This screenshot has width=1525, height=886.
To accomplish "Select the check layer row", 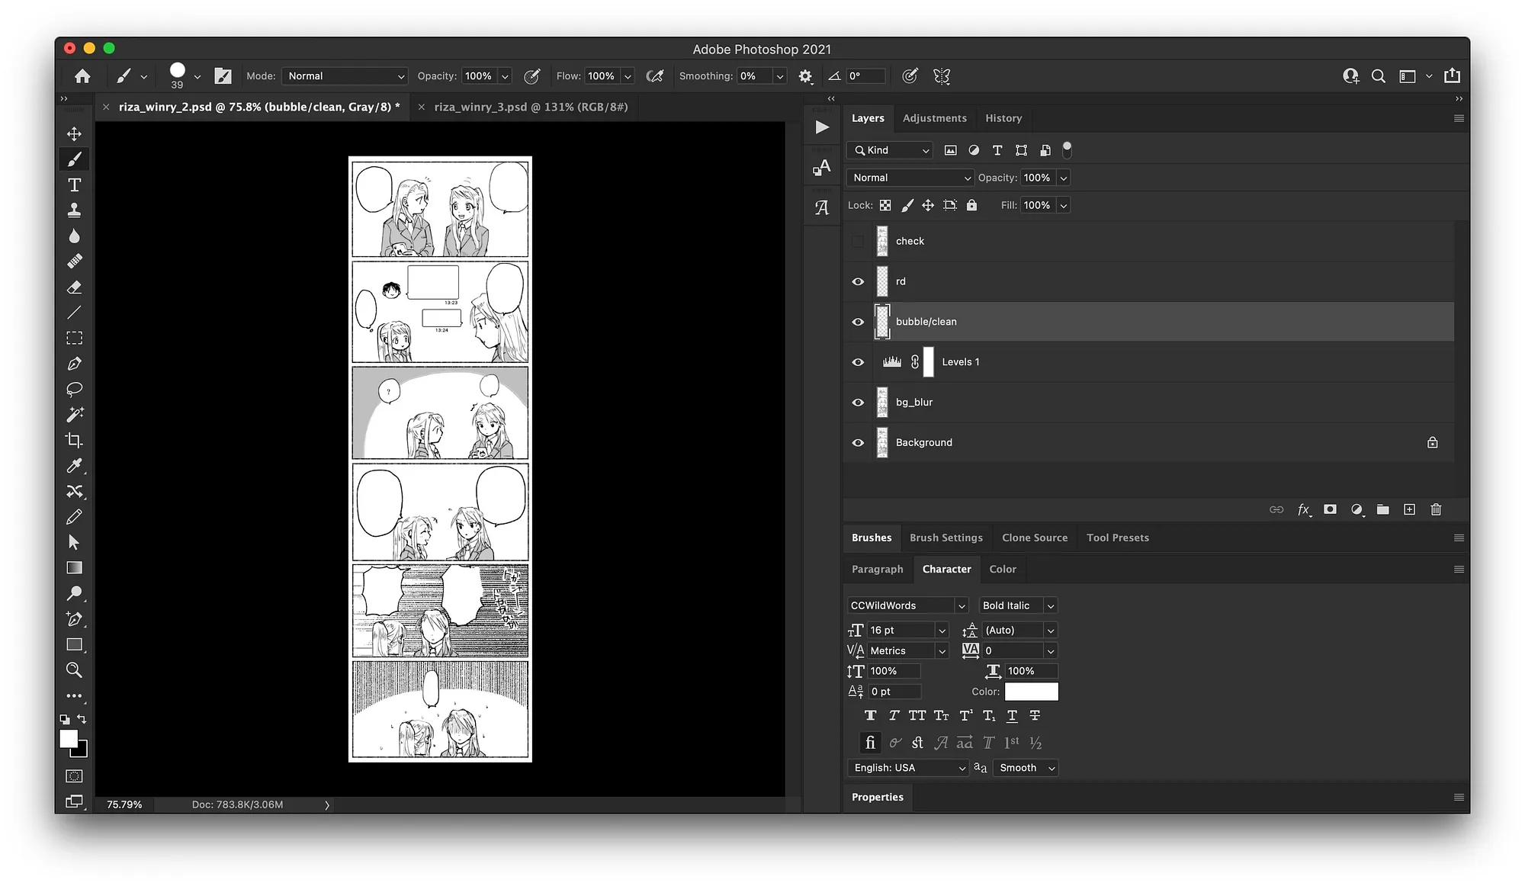I will point(1148,241).
